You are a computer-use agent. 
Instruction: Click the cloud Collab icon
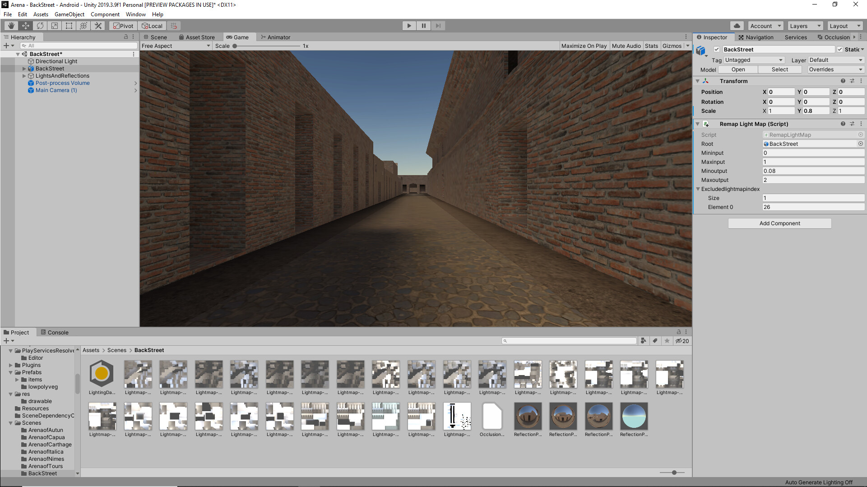pos(737,26)
